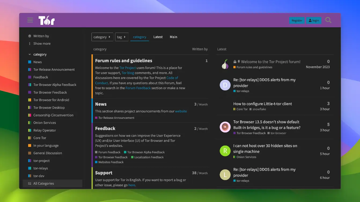
Task: Switch to the Latest tab
Action: pyautogui.click(x=158, y=37)
